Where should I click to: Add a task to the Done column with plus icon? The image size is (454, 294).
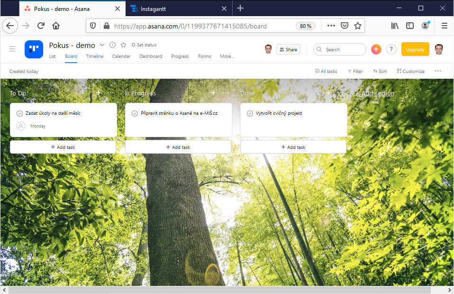click(x=328, y=93)
